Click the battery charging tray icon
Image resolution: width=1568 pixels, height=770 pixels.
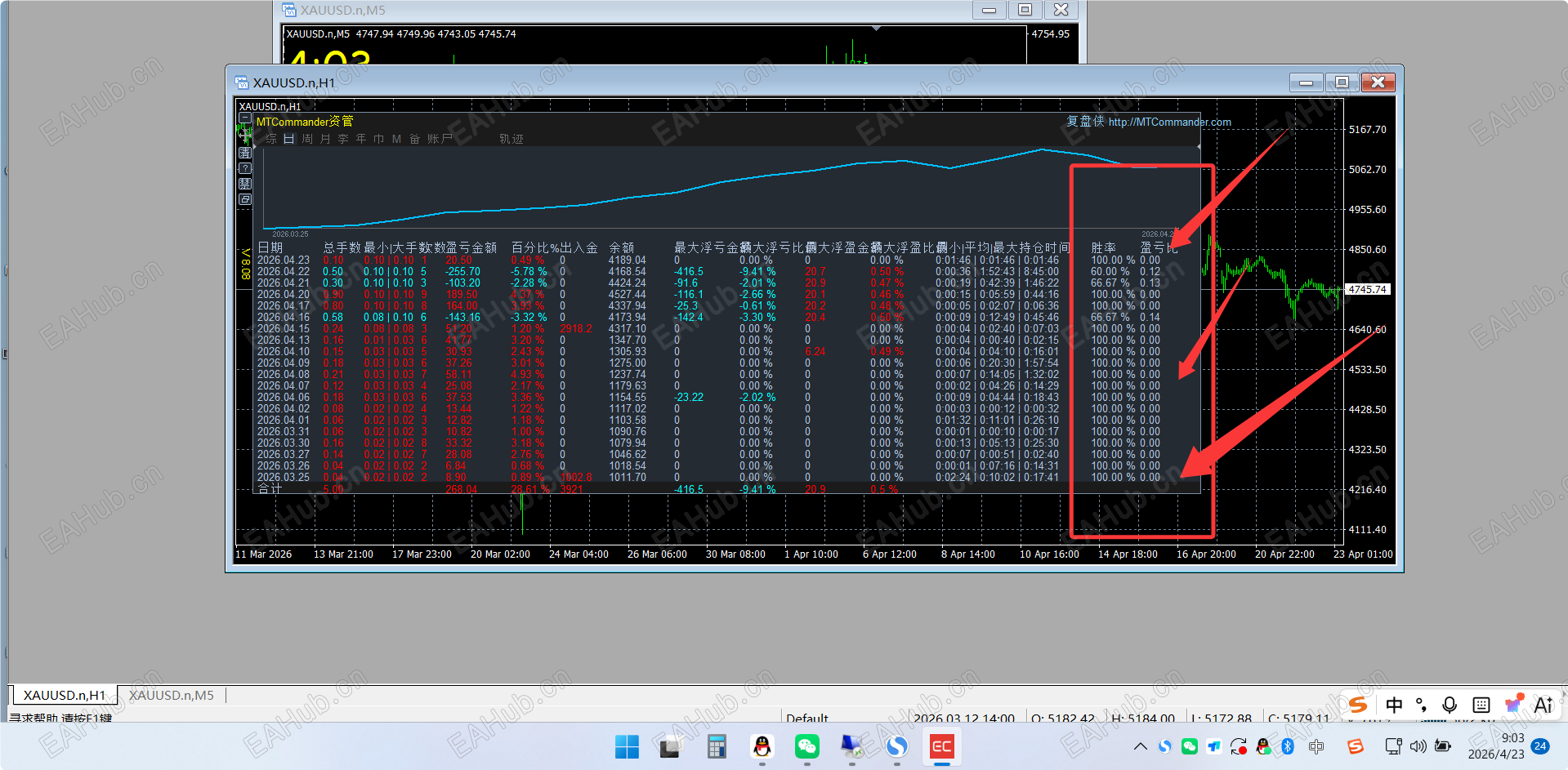1443,746
